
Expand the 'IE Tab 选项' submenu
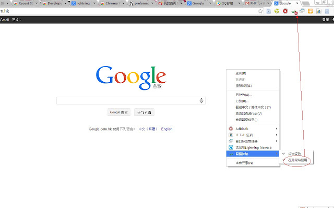point(253,135)
